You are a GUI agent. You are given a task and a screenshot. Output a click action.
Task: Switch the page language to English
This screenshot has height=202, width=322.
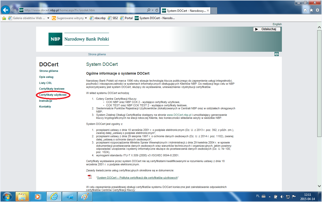click(277, 24)
